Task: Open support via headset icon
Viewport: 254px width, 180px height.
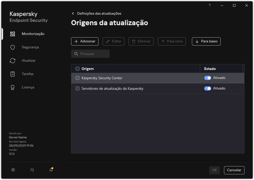Action: click(32, 170)
